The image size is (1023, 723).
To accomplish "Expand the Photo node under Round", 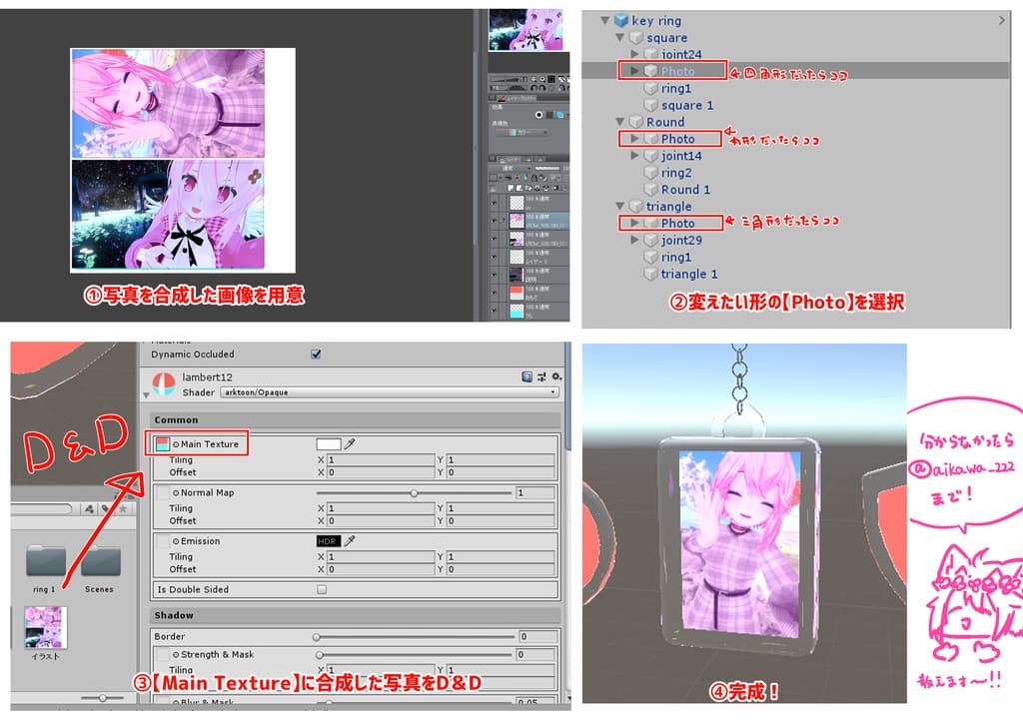I will click(x=633, y=140).
